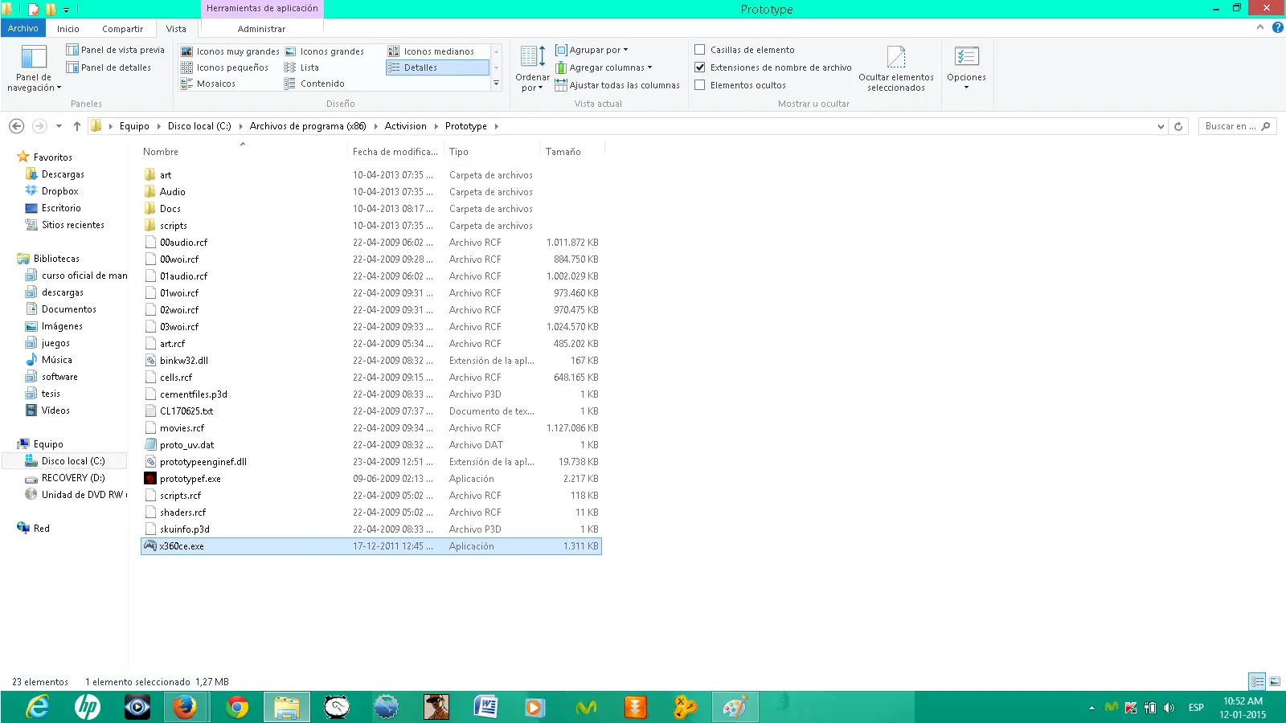This screenshot has height=723, width=1286.
Task: Uncheck Extensiones de nombre de archivo
Action: pos(700,67)
